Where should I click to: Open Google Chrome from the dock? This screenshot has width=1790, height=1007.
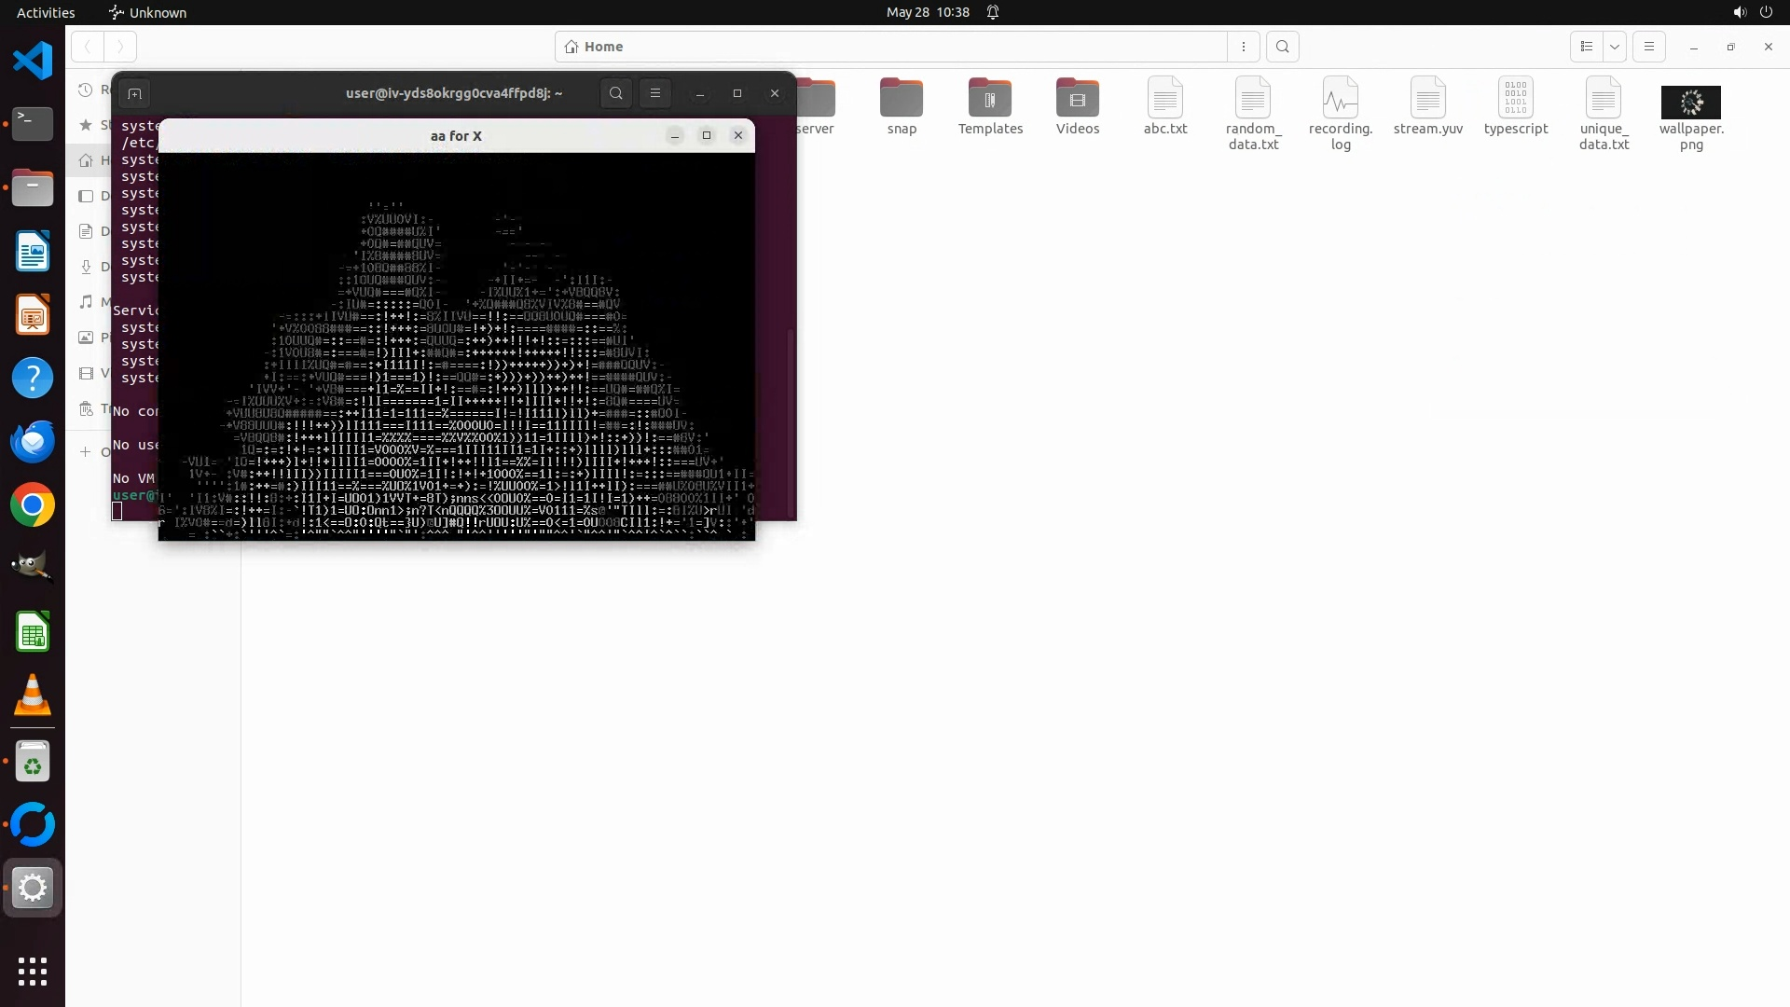tap(33, 505)
